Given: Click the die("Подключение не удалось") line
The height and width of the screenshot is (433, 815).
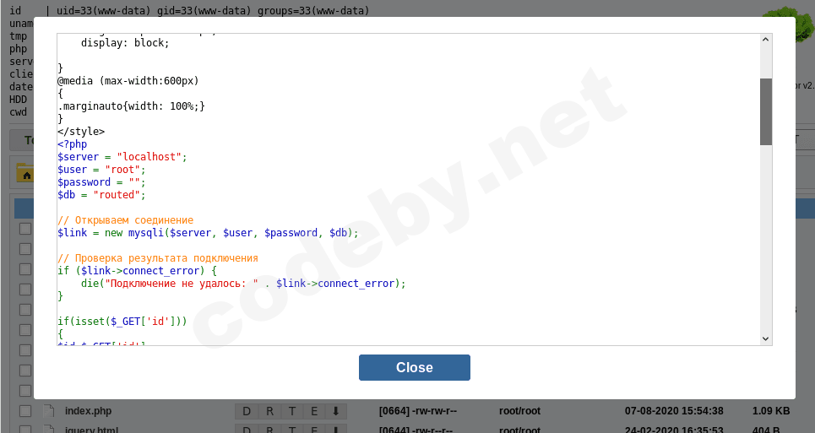Looking at the screenshot, I should [243, 284].
